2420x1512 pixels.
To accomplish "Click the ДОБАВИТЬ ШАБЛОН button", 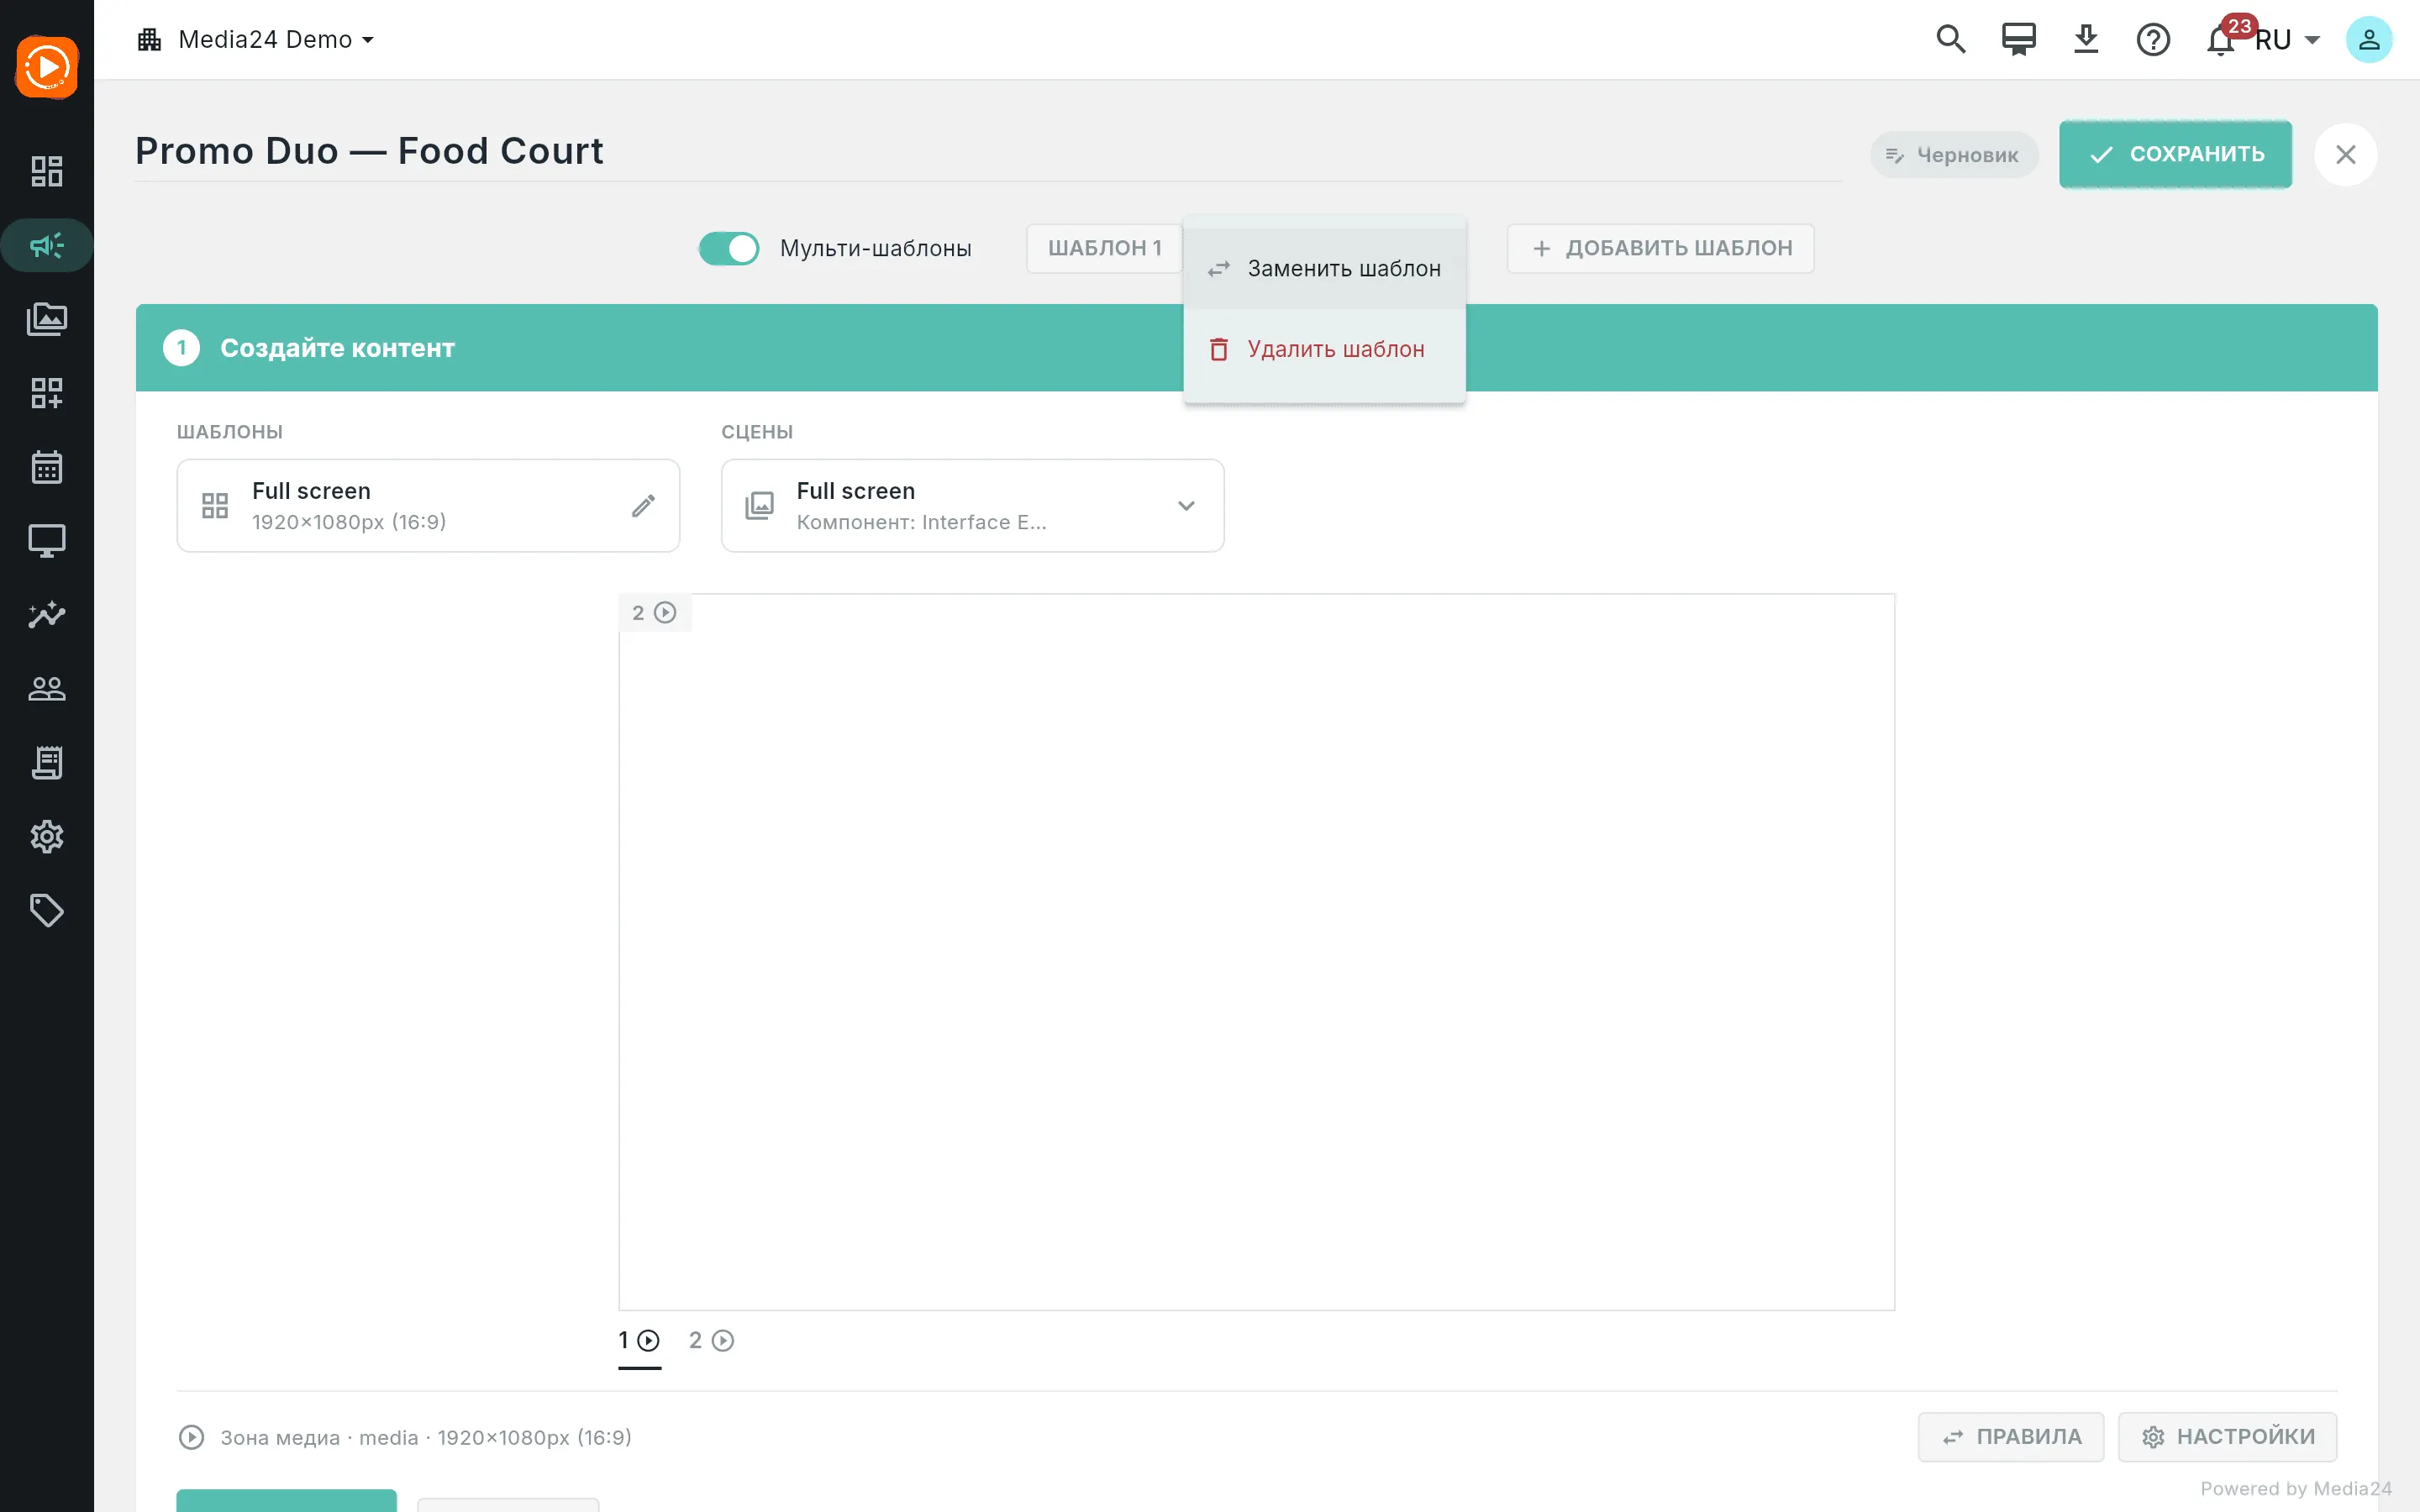I will (1660, 248).
